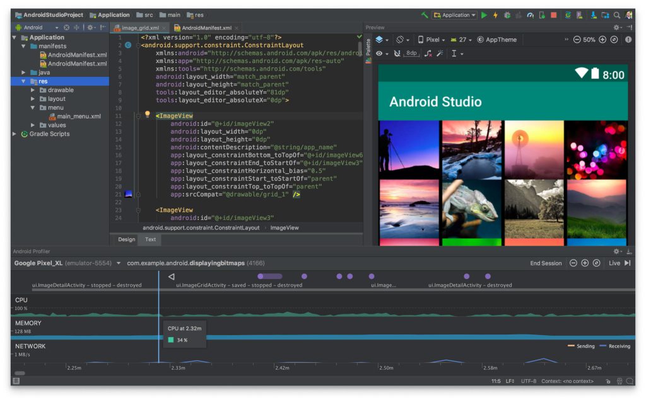Reset zoom of the profiler timeline

pos(596,263)
